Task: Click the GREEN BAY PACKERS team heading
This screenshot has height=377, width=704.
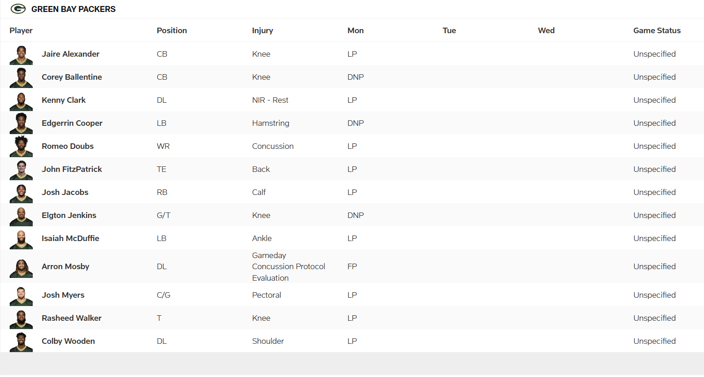Action: [73, 9]
